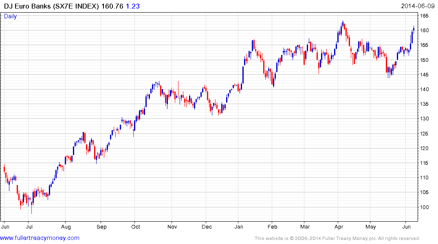Click the last price value 160.76

pos(112,6)
